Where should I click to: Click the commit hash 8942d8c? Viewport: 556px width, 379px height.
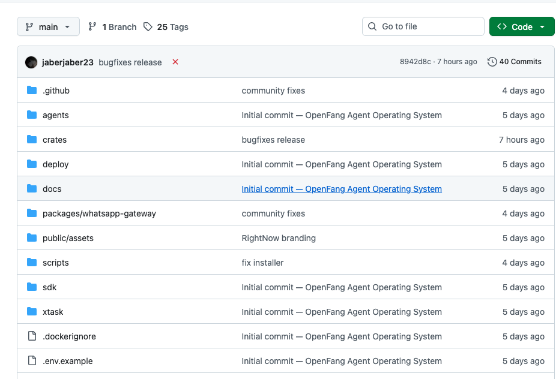coord(415,61)
